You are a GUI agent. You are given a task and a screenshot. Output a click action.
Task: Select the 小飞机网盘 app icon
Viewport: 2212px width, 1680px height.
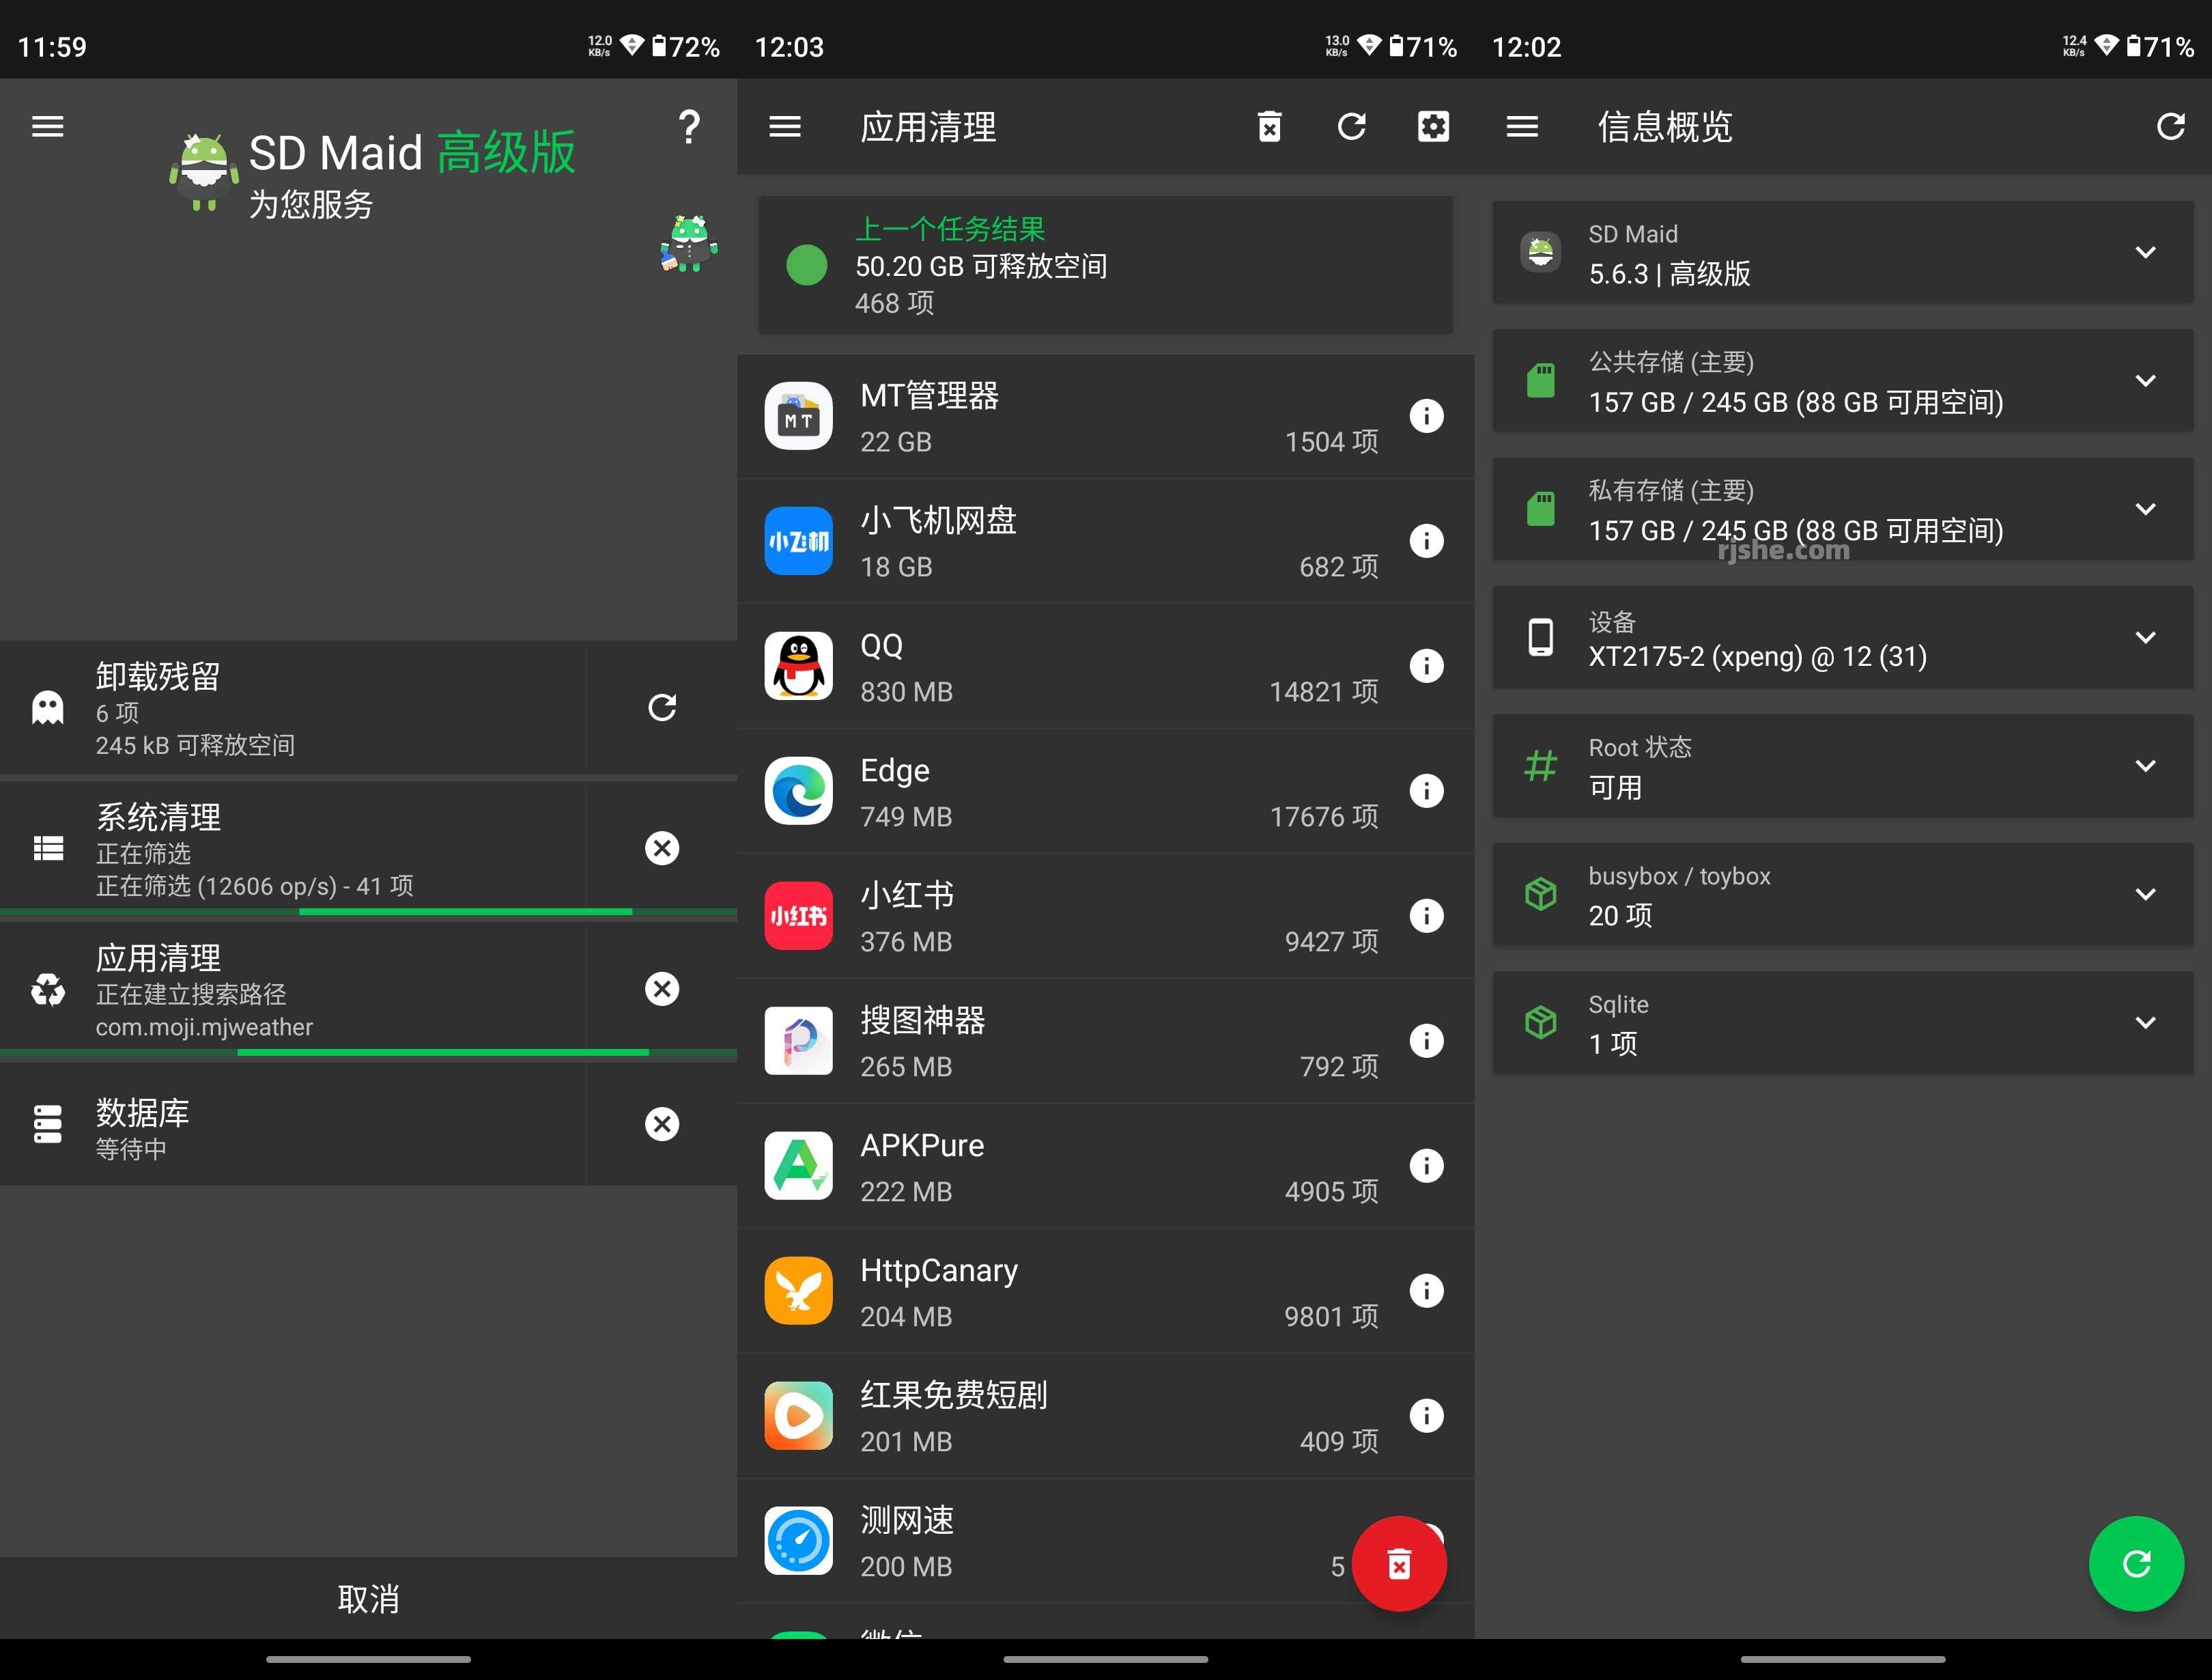click(x=799, y=542)
